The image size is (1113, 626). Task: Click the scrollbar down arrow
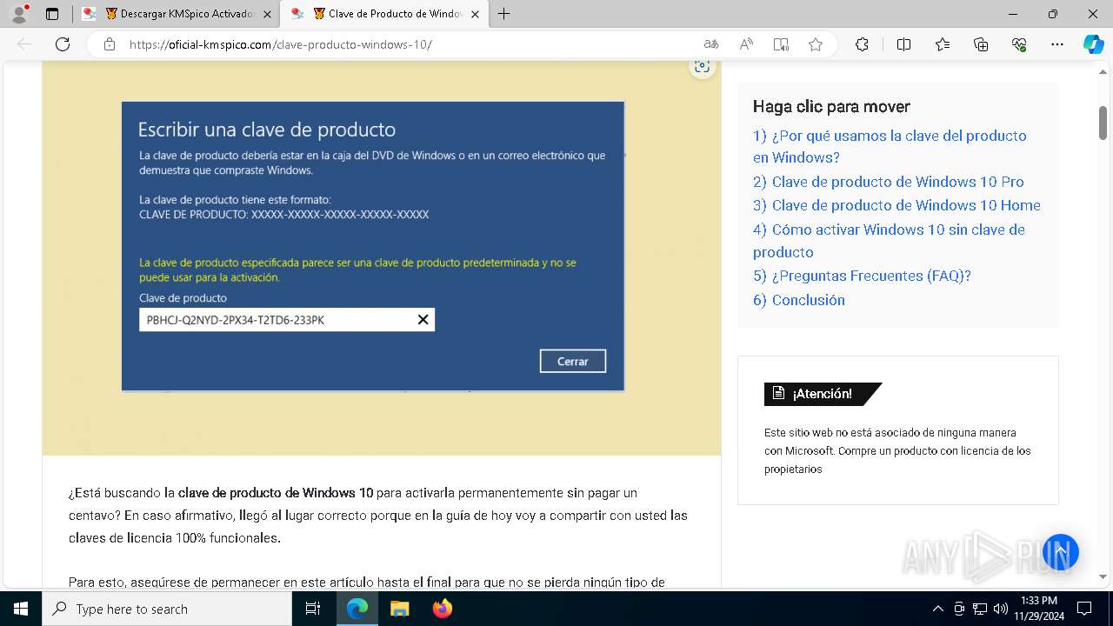[x=1103, y=576]
